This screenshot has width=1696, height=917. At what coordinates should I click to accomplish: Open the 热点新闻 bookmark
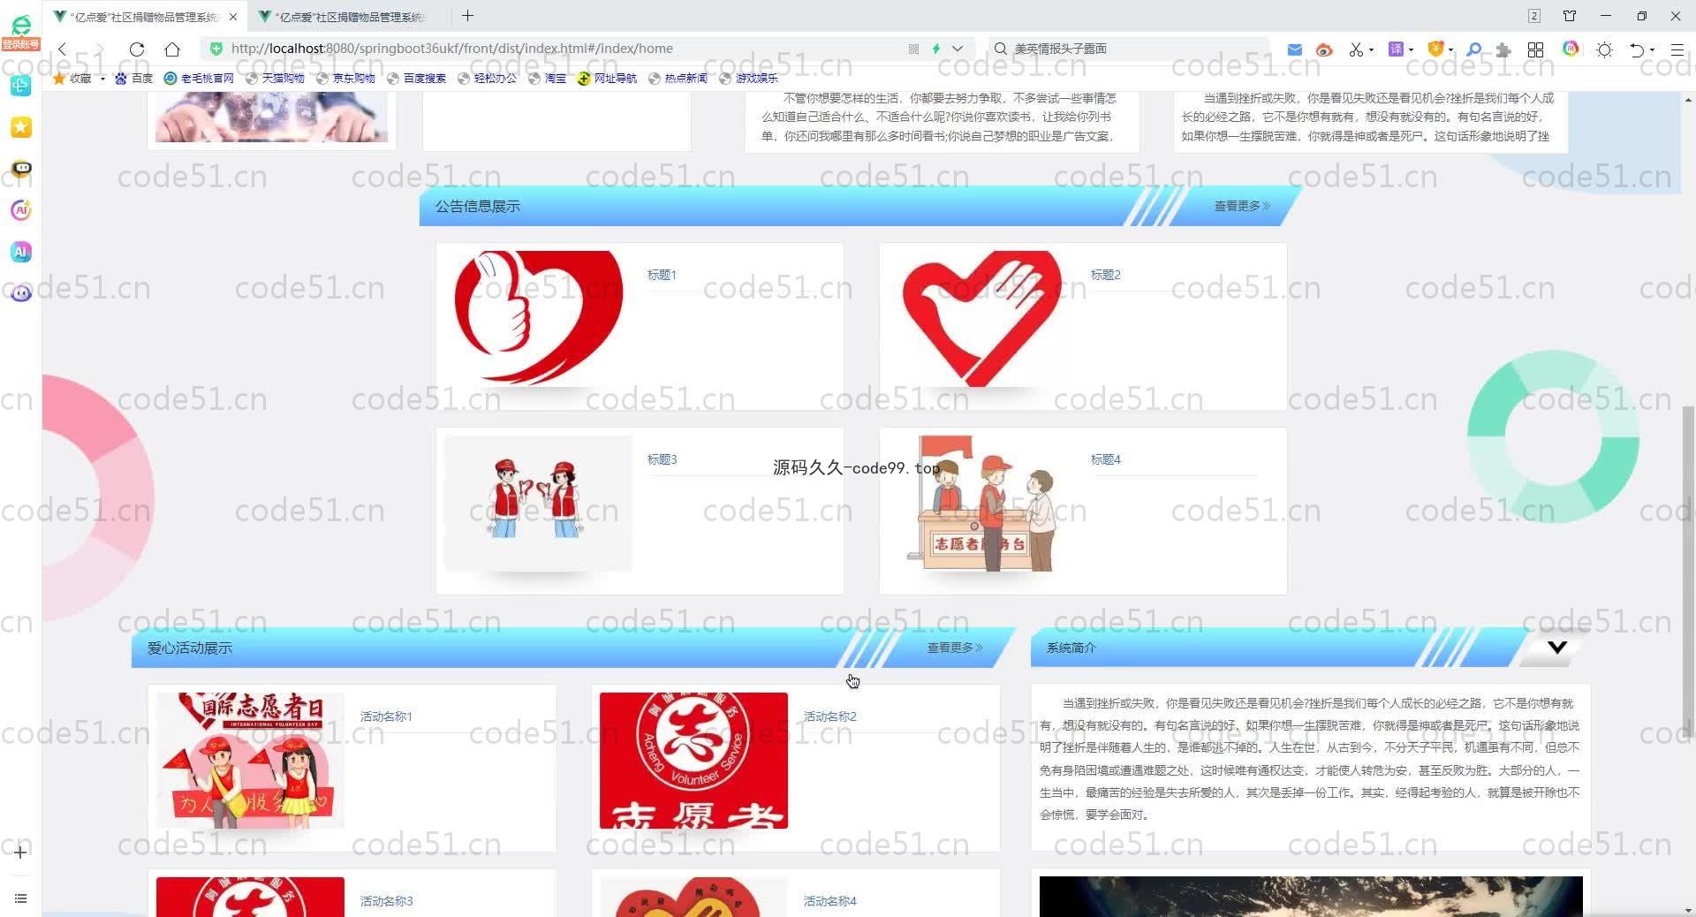click(678, 78)
